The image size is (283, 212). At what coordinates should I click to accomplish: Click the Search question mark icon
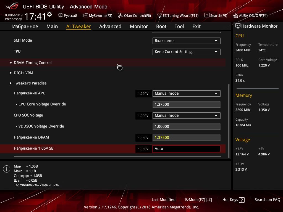point(207,15)
